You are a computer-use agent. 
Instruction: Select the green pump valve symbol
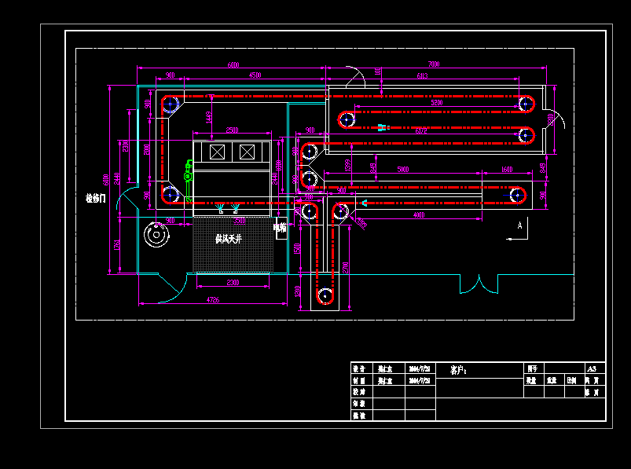click(189, 180)
